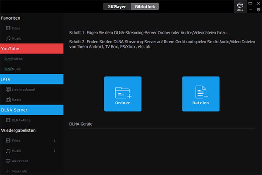
Task: Click the DLNA-Geräte label
Action: (x=81, y=124)
